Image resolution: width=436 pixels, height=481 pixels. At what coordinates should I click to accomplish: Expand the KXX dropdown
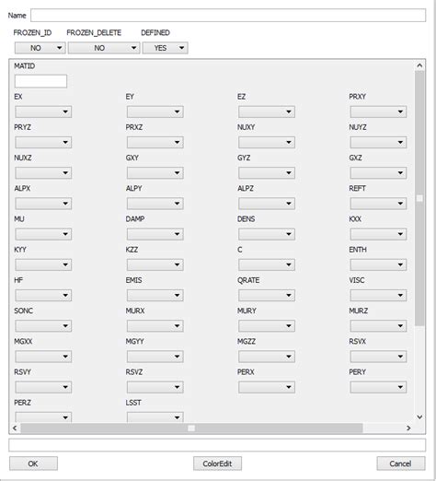click(378, 234)
